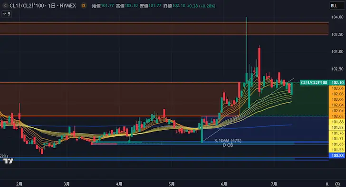346x187 pixels.
Task: Click the 104.00 price scale label
Action: tap(337, 17)
